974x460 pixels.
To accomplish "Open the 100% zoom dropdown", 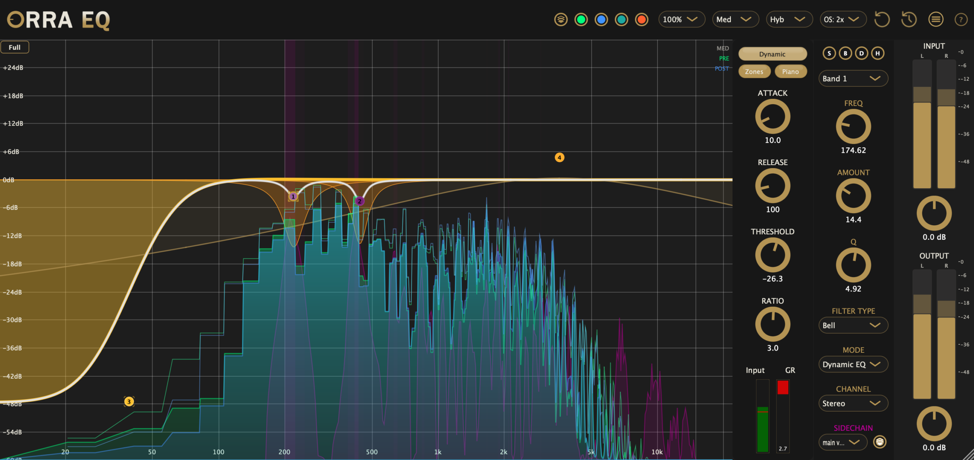I will click(681, 19).
